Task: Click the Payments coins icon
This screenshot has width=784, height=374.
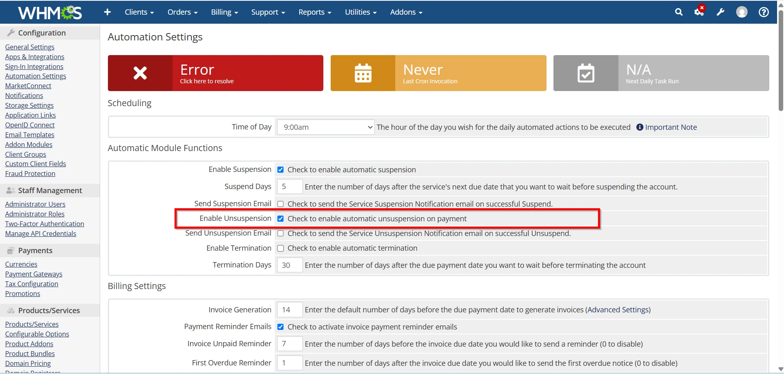Action: point(11,250)
